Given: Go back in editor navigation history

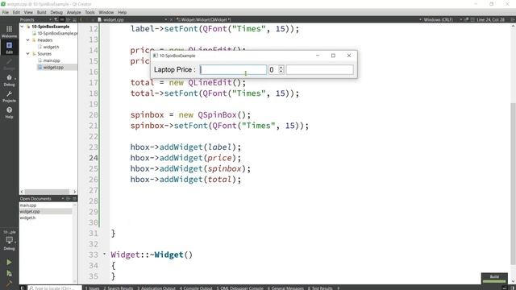Looking at the screenshot, I should 81,19.
